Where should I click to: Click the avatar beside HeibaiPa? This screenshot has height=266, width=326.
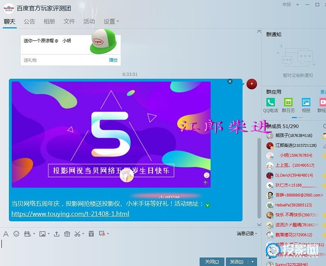270,205
